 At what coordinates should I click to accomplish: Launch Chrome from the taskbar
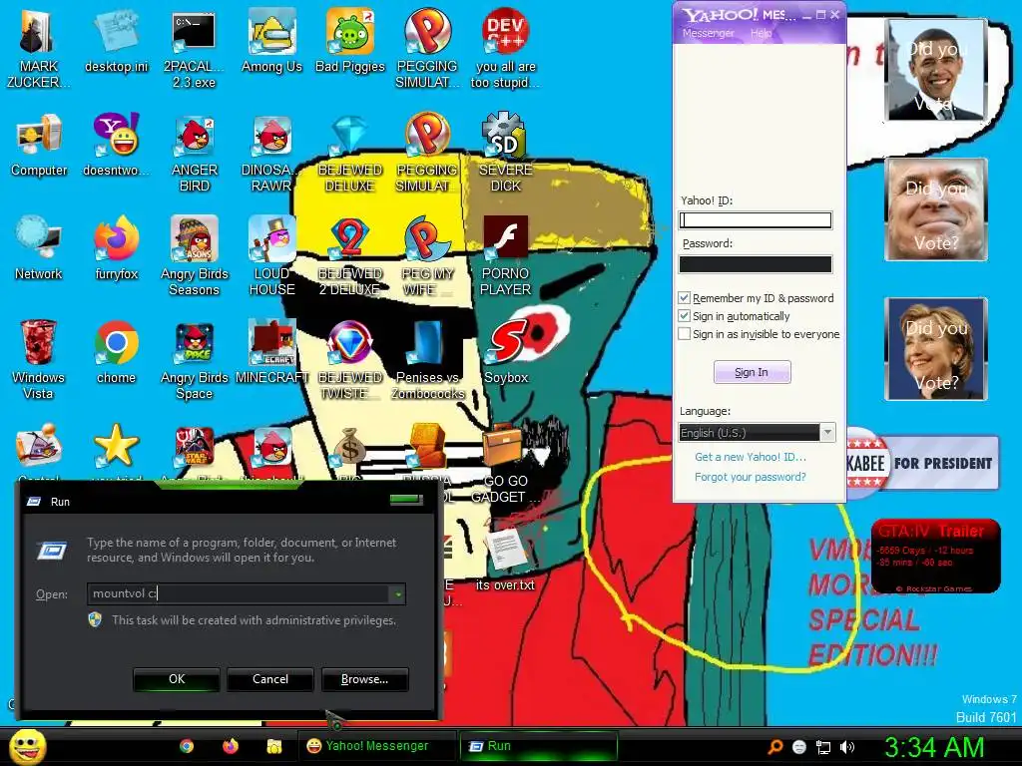pos(187,746)
